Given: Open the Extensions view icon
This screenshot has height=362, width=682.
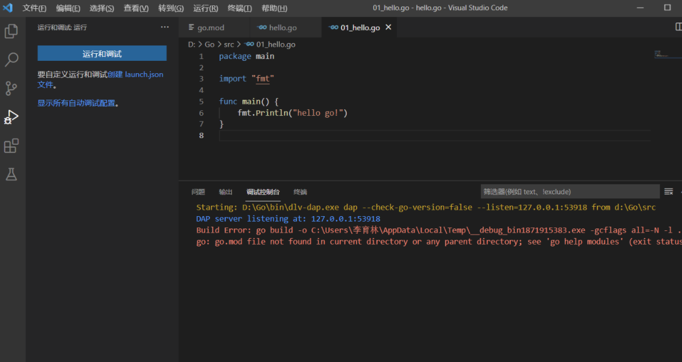Looking at the screenshot, I should pyautogui.click(x=11, y=146).
